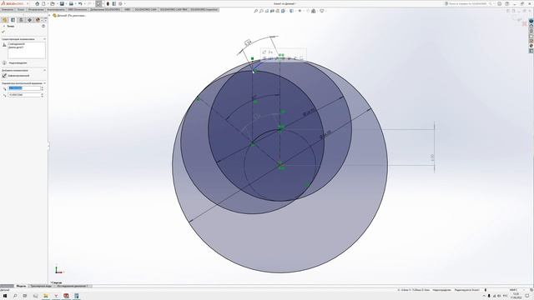Click the Open document icon
The width and height of the screenshot is (534, 300).
pyautogui.click(x=53, y=3)
